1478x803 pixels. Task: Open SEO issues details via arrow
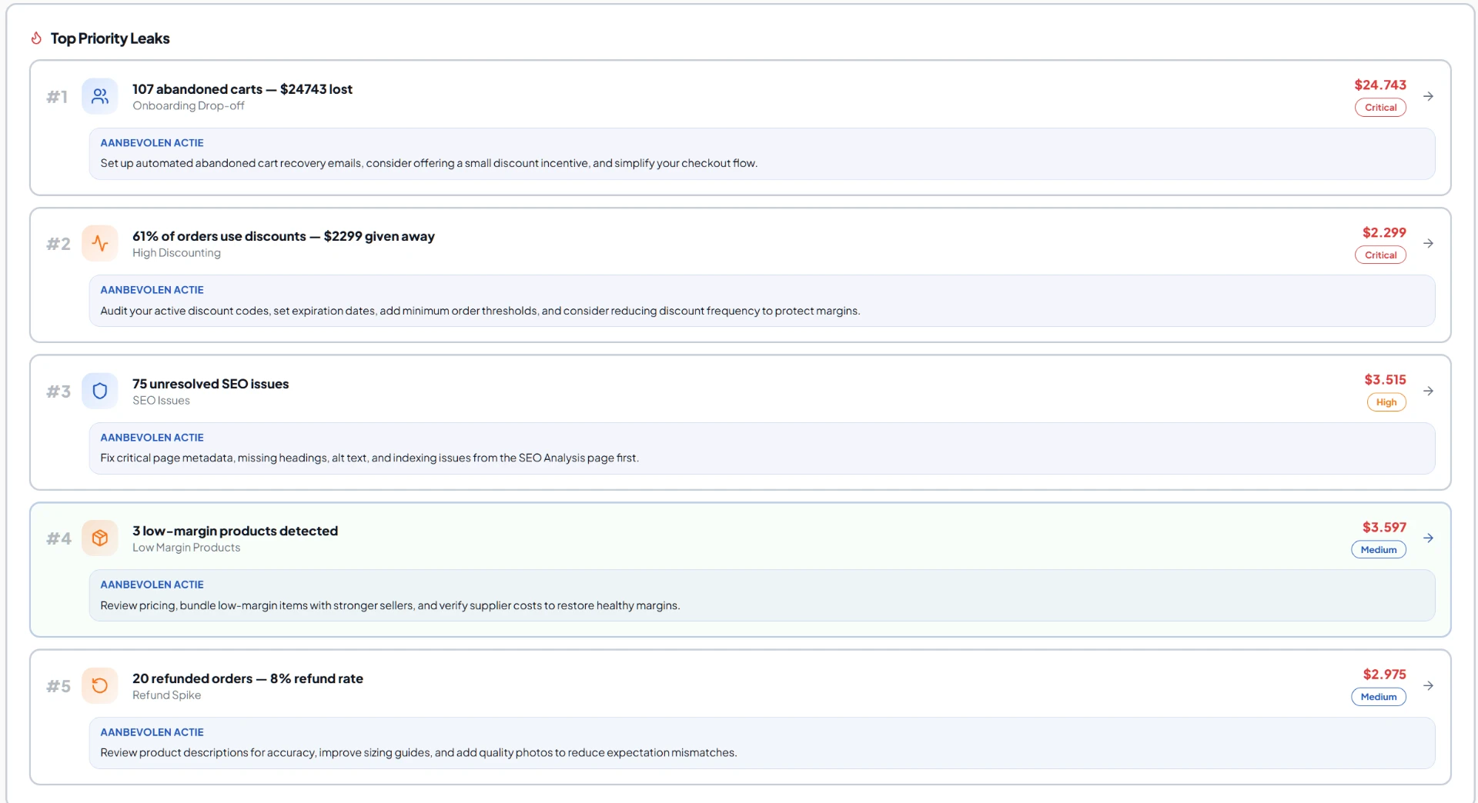1428,391
